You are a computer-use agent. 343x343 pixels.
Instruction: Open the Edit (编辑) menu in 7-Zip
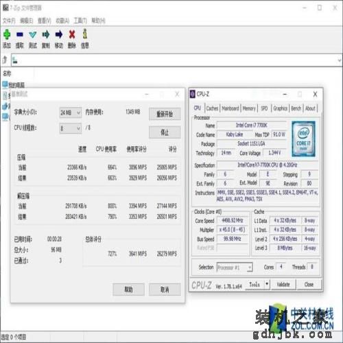(27, 21)
